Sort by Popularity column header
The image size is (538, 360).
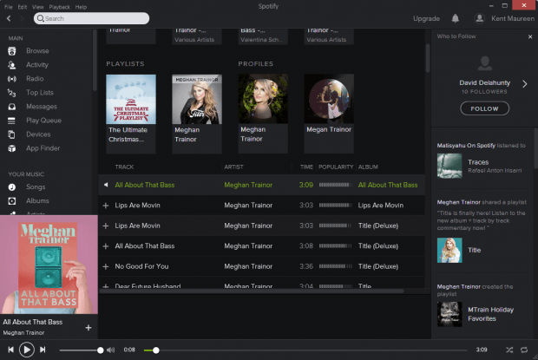336,167
